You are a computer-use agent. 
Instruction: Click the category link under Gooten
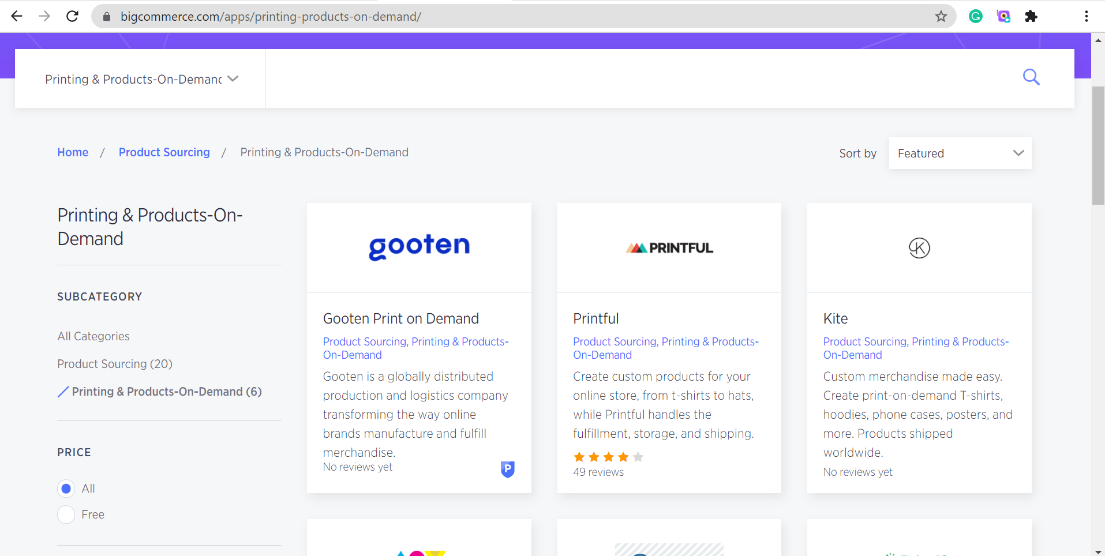(415, 348)
